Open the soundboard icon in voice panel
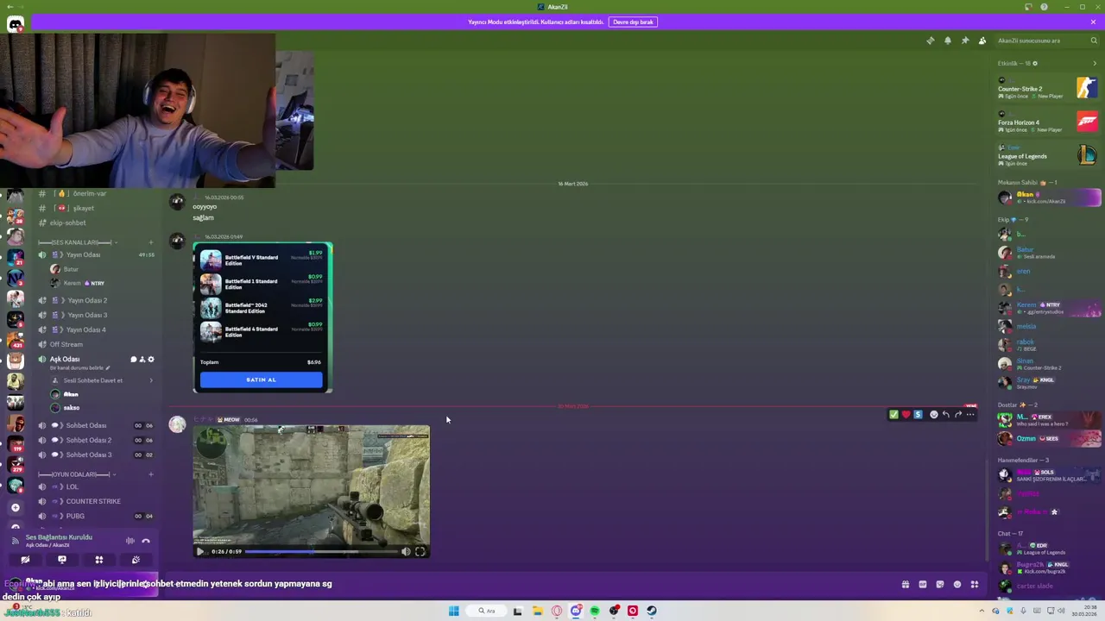Screen dimensions: 1105x621 (136, 560)
